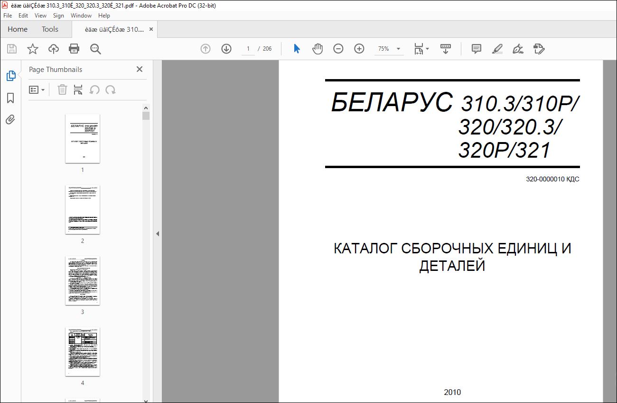
Task: Select page 4 thumbnail
Action: click(83, 351)
